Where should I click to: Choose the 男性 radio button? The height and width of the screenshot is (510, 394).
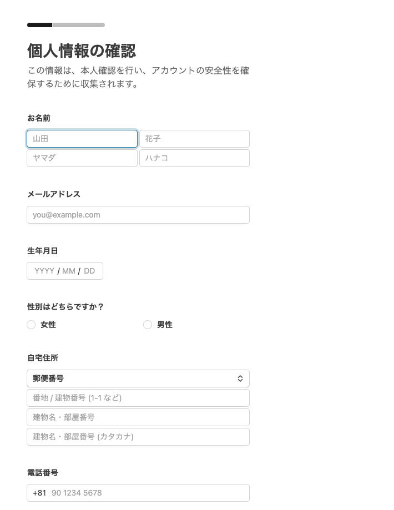click(x=148, y=325)
